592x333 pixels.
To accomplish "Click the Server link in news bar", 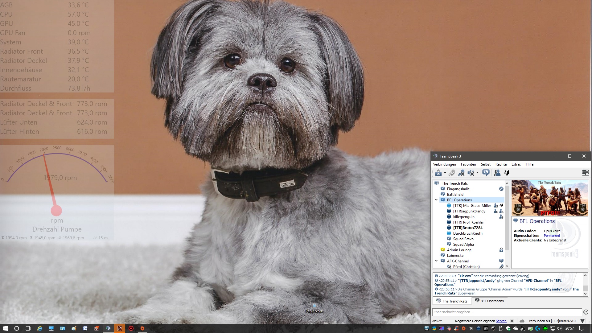I will pyautogui.click(x=500, y=321).
